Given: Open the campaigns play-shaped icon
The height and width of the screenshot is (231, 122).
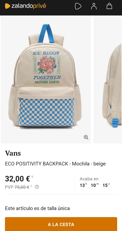Looking at the screenshot, I should tap(78, 6).
